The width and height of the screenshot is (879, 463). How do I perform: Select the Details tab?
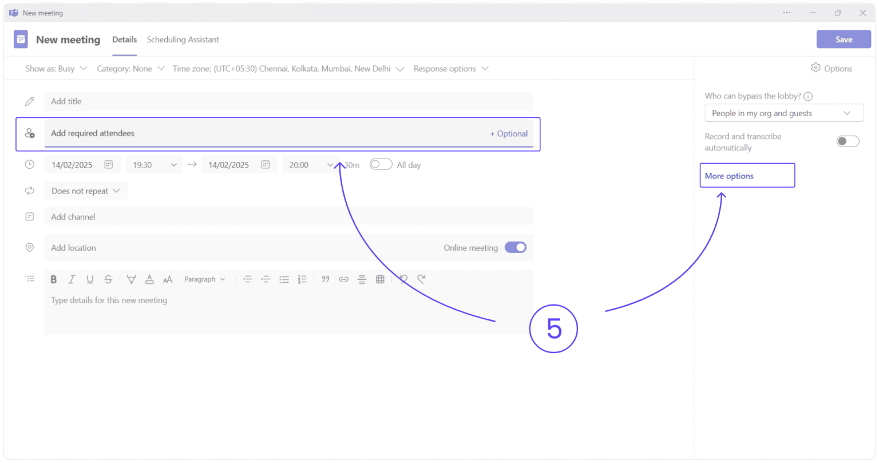[x=124, y=39]
